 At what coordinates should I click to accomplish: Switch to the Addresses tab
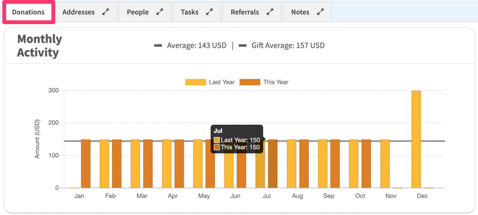[78, 12]
